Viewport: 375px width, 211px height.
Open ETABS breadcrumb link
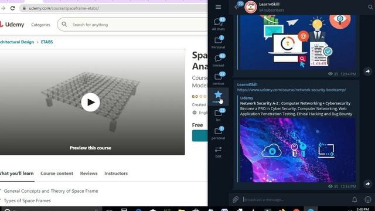(x=47, y=42)
